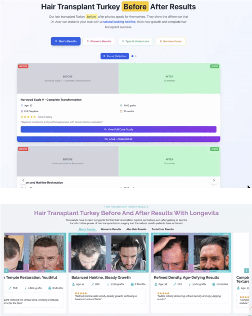Click the Age: 41 person icon
The image size is (252, 316).
pos(73,284)
